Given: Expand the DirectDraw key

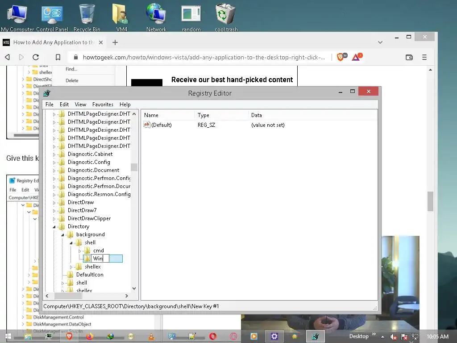Looking at the screenshot, I should (x=54, y=203).
